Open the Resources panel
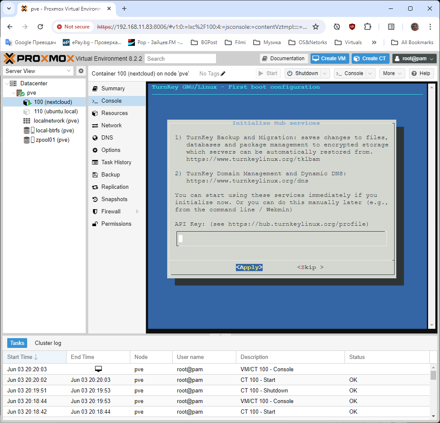 [x=117, y=113]
